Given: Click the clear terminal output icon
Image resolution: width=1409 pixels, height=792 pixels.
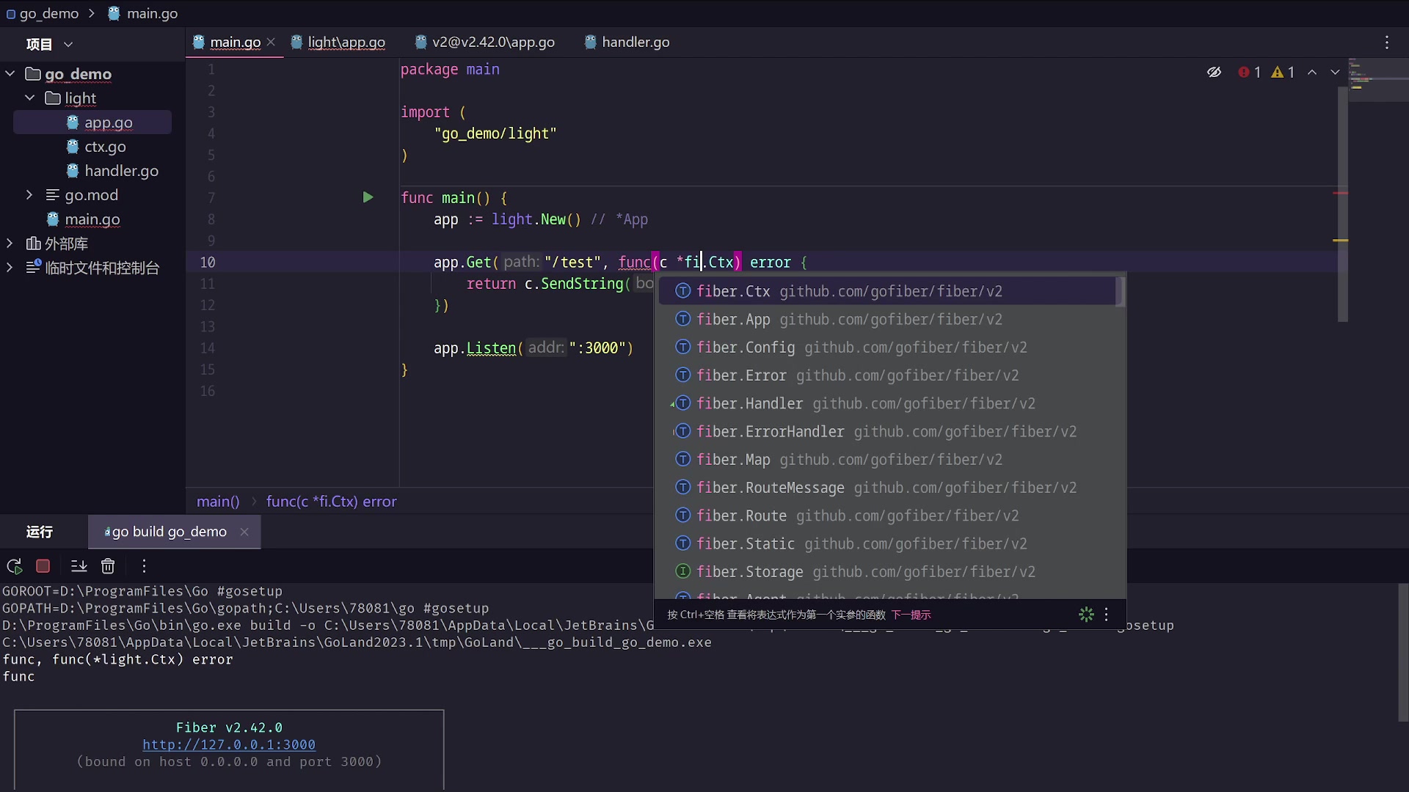Looking at the screenshot, I should click(x=107, y=565).
